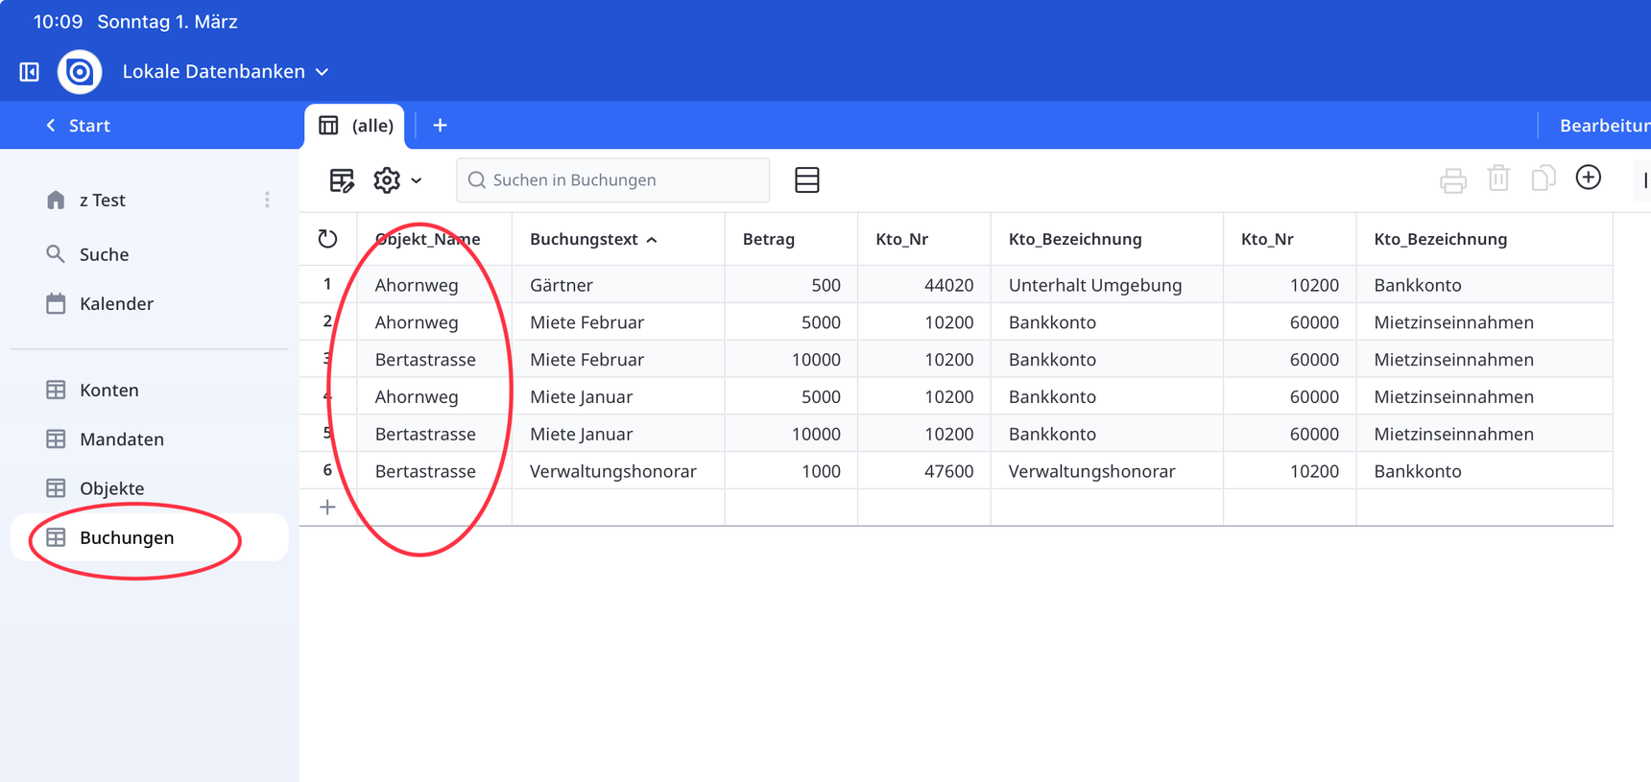Open the gear settings dropdown
Image resolution: width=1651 pixels, height=782 pixels.
pos(396,180)
